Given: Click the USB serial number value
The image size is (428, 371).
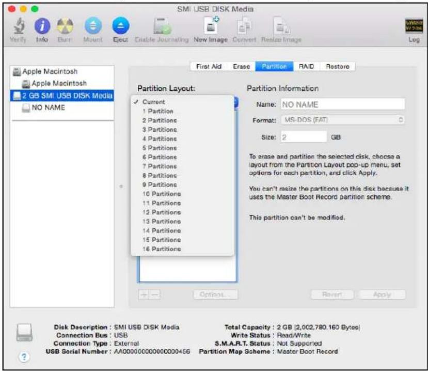Looking at the screenshot, I should [x=152, y=351].
